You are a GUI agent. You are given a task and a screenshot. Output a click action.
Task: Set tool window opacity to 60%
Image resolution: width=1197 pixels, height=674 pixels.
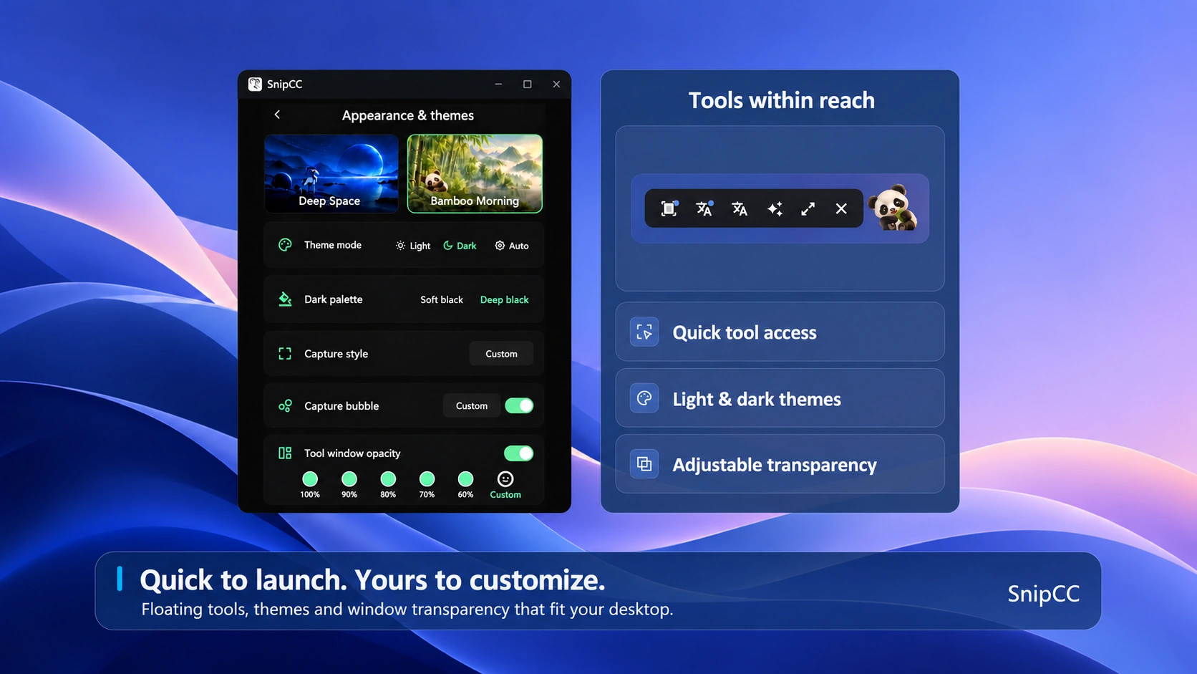[465, 479]
